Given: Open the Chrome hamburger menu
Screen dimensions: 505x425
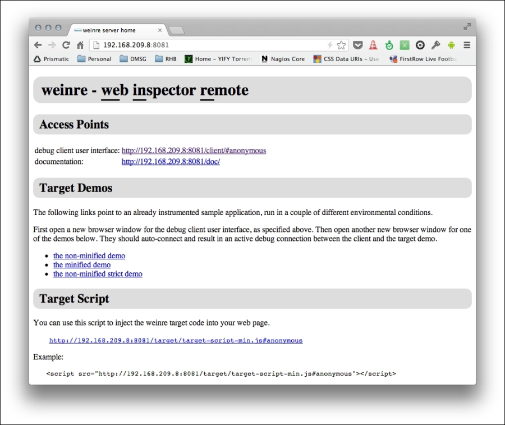Looking at the screenshot, I should pos(467,45).
